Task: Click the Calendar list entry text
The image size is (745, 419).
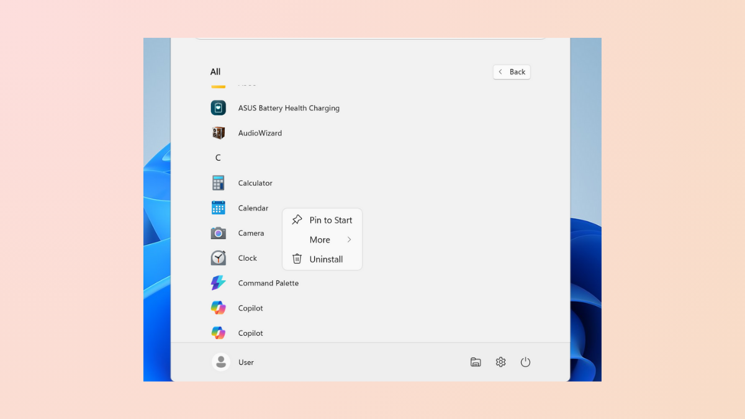Action: (x=253, y=208)
